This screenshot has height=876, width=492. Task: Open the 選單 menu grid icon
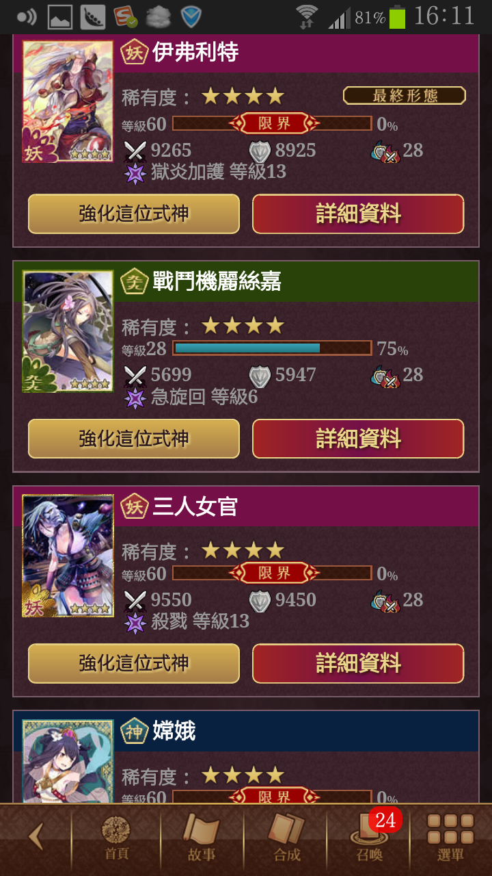450,839
